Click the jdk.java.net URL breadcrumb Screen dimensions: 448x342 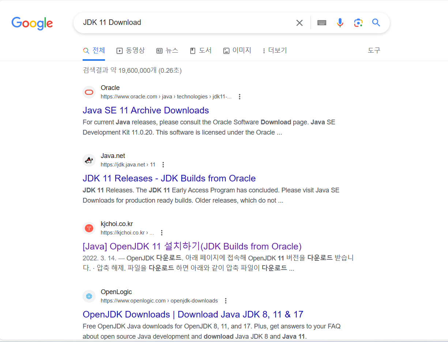click(128, 165)
